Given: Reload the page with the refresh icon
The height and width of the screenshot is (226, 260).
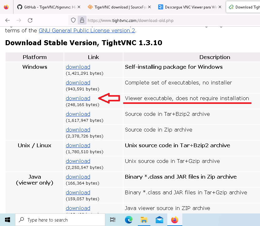Looking at the screenshot, I should pos(30,20).
